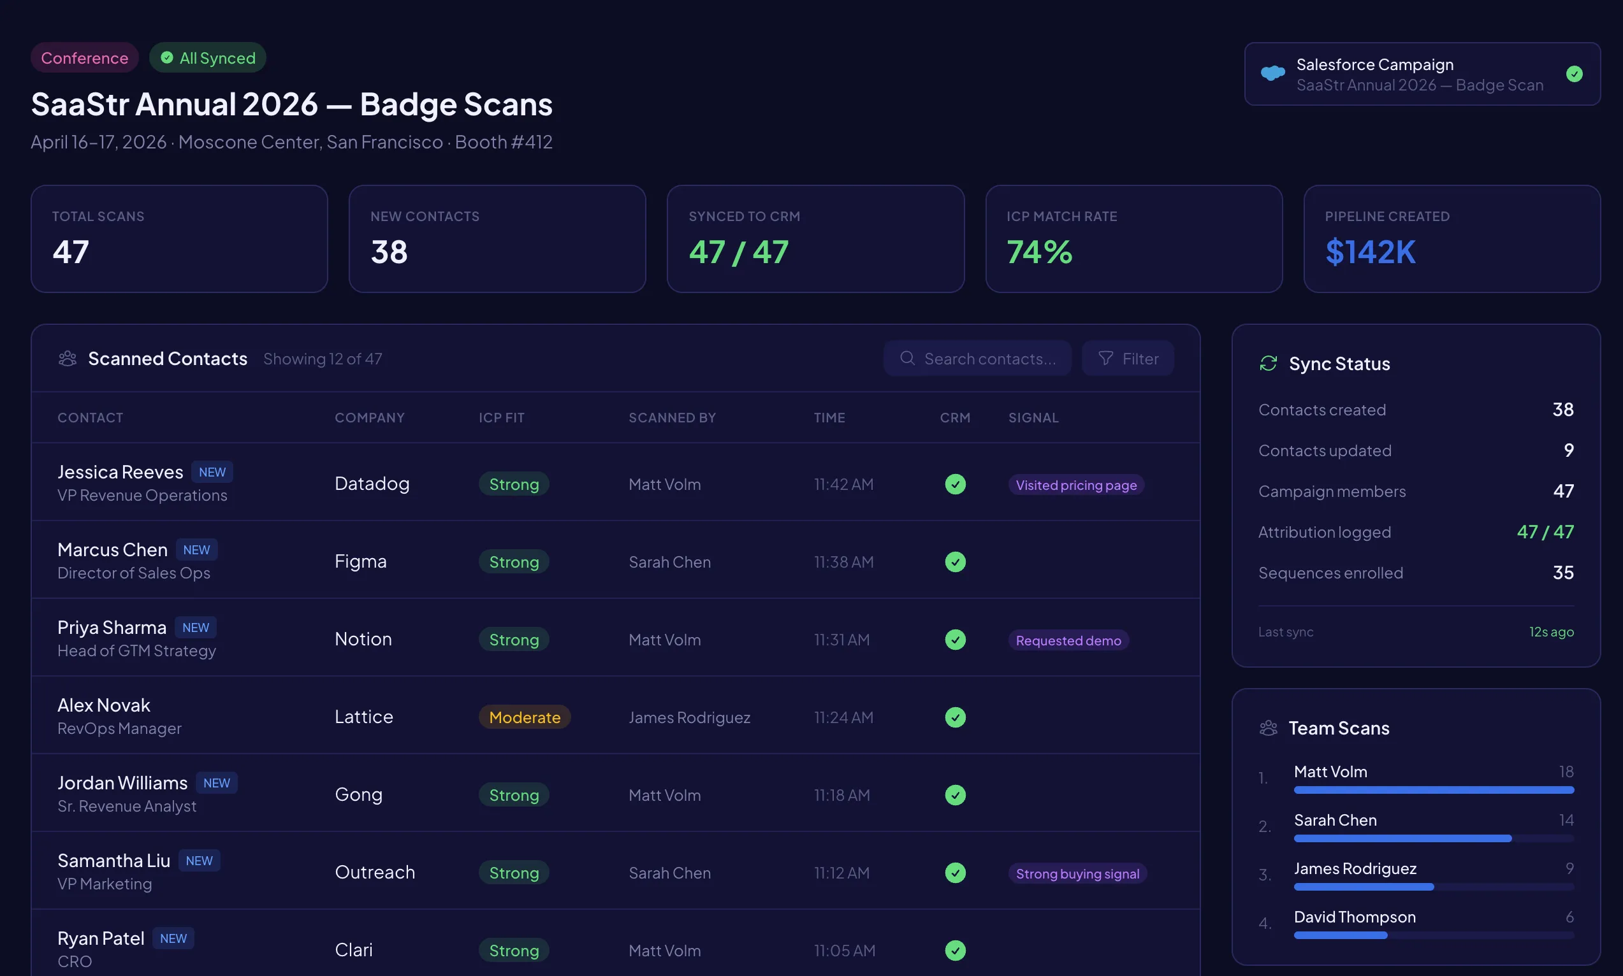Click green check on Salesforce Campaign card

pos(1574,74)
